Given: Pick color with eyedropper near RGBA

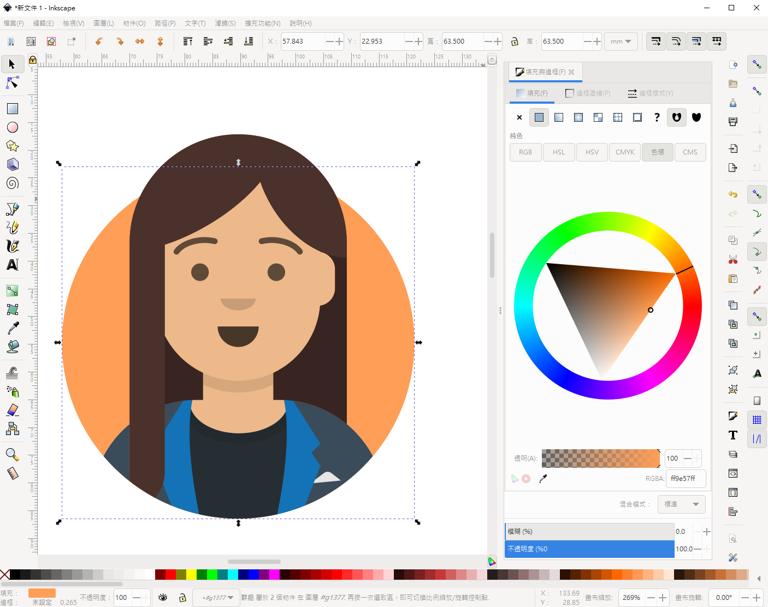Looking at the screenshot, I should pos(543,479).
